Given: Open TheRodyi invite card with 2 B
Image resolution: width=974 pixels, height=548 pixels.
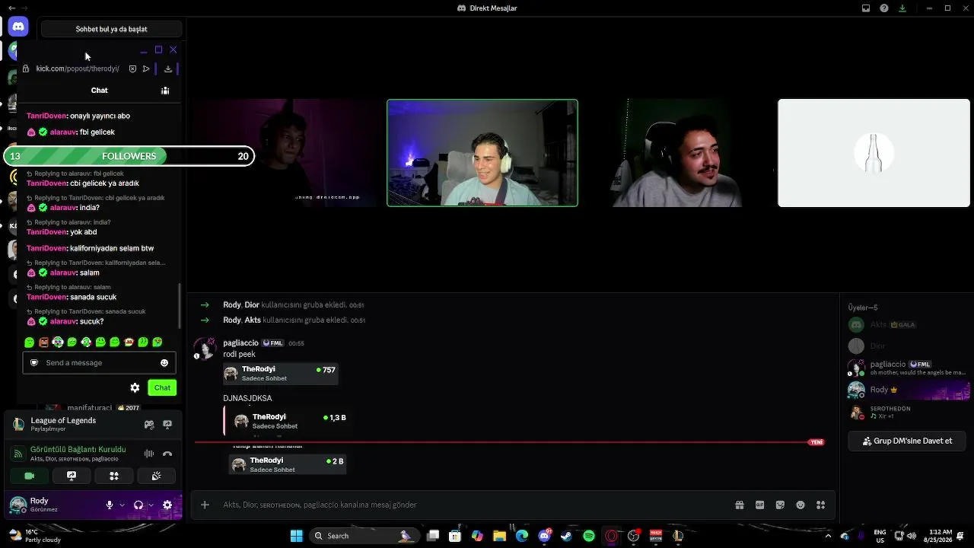Looking at the screenshot, I should click(288, 464).
